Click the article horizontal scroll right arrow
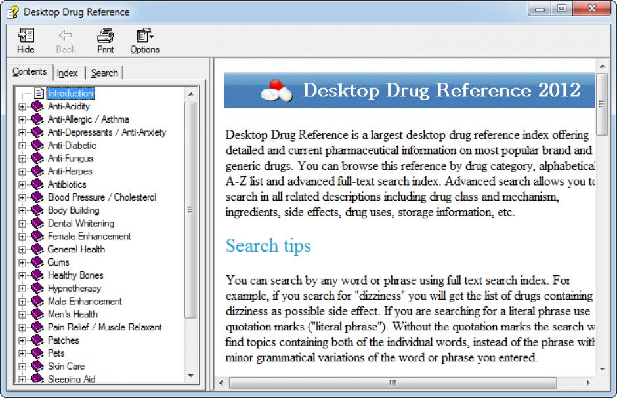The width and height of the screenshot is (617, 398). (588, 382)
